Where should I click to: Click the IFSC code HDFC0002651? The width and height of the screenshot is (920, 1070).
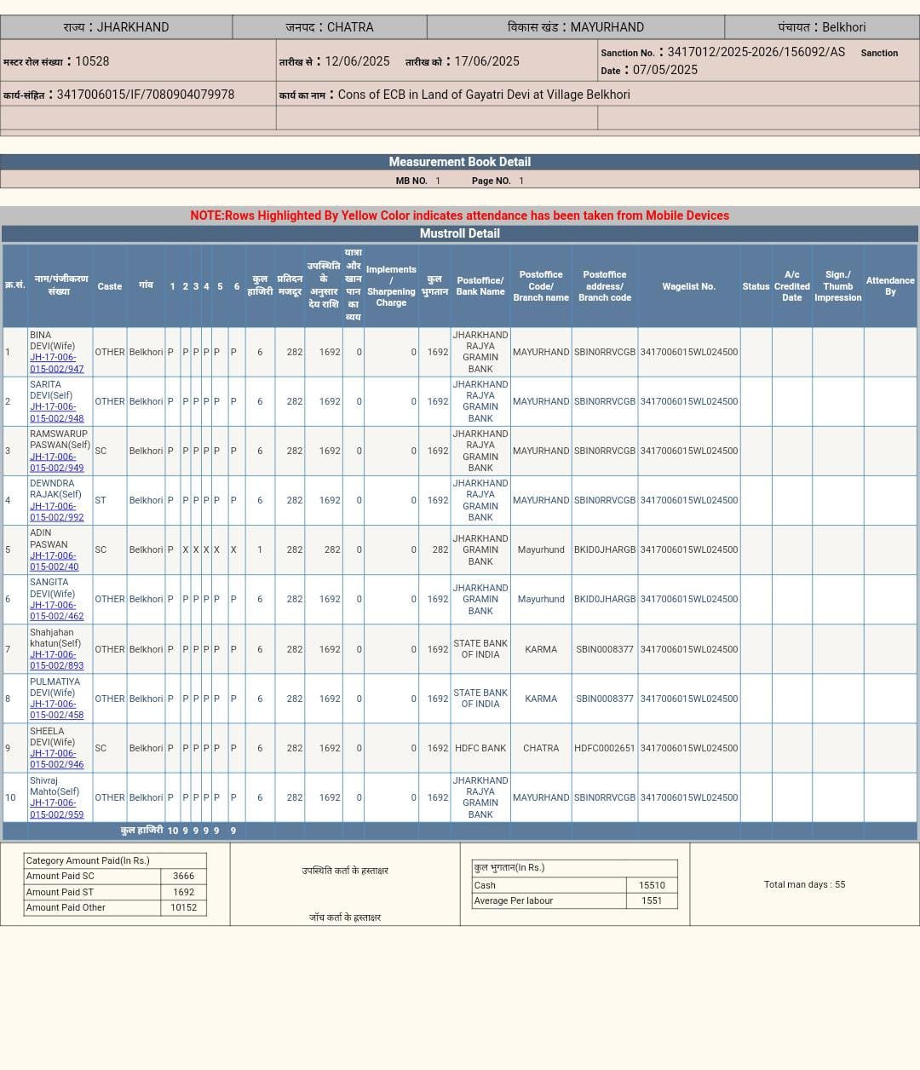(x=605, y=749)
